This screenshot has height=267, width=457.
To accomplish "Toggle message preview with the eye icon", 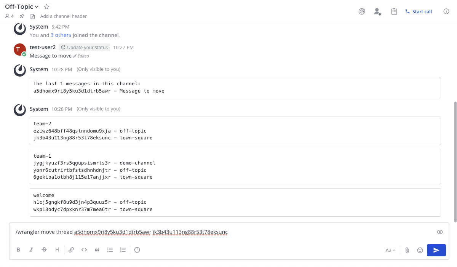I will 439,232.
